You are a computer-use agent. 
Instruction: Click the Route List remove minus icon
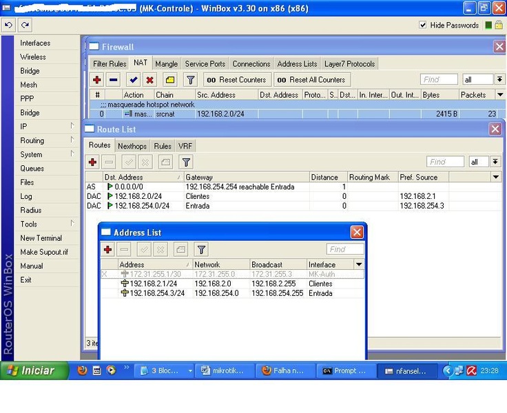109,162
